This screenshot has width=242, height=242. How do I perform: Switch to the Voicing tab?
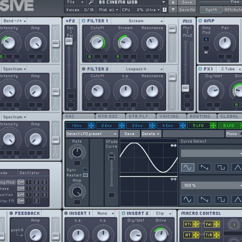[169, 116]
